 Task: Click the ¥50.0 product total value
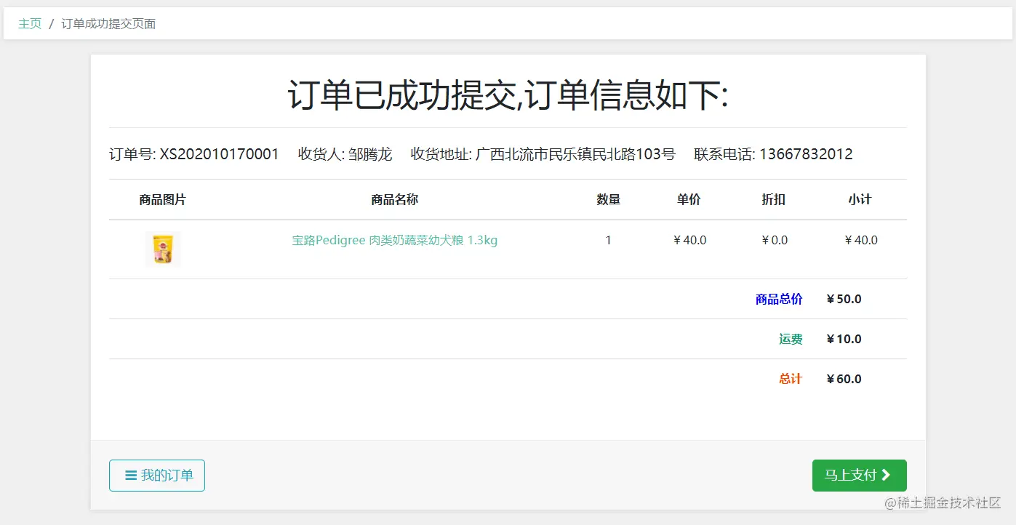point(844,299)
